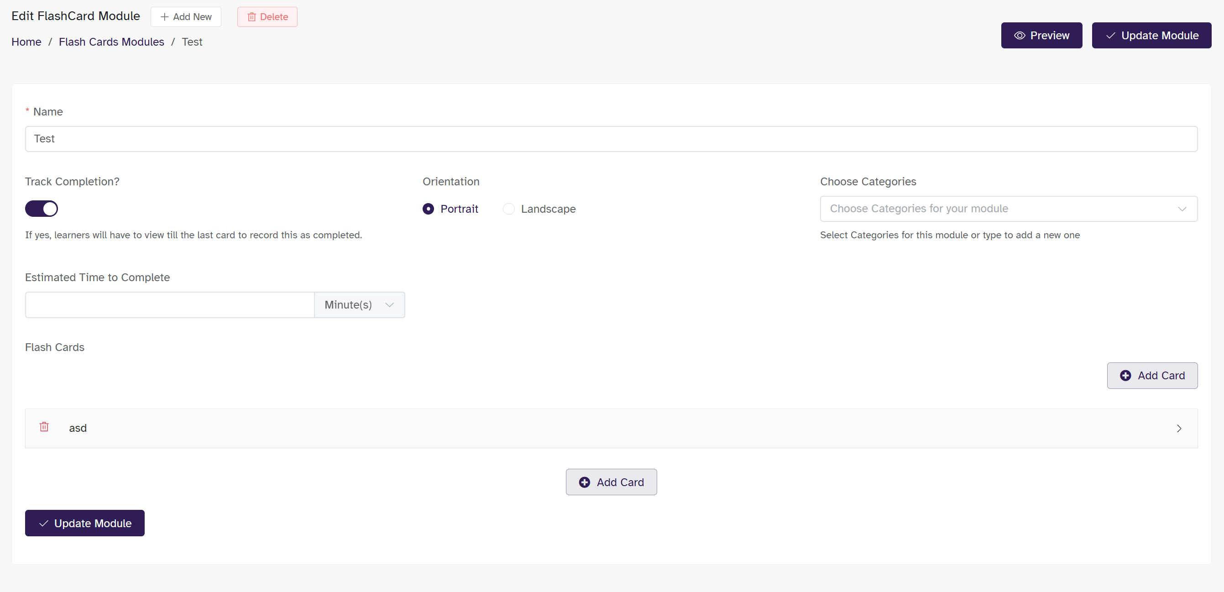Screen dimensions: 1224x592
Task: Select Portrait orientation
Action: point(428,209)
